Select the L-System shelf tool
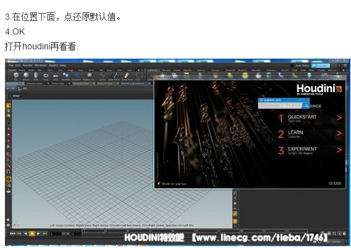This screenshot has width=351, height=248. (x=76, y=76)
